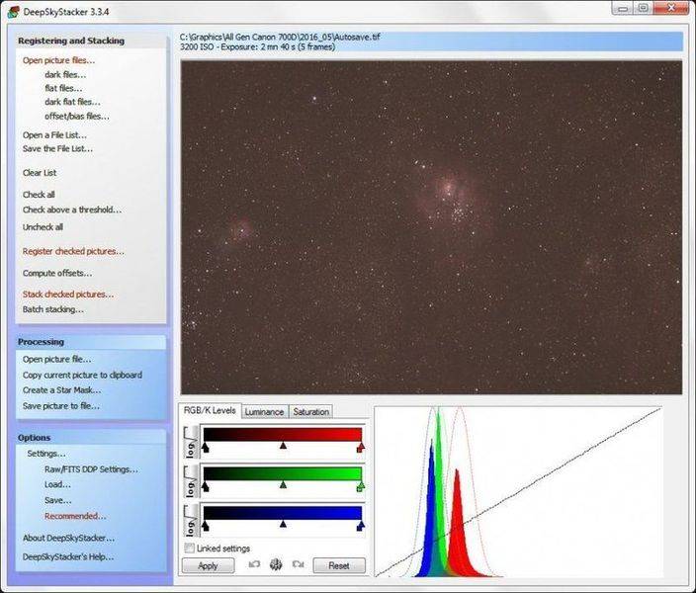Select the RGB/K Levels tab
Image resolution: width=696 pixels, height=593 pixels.
click(210, 411)
